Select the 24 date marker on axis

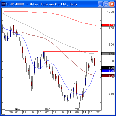[x=69, y=112]
